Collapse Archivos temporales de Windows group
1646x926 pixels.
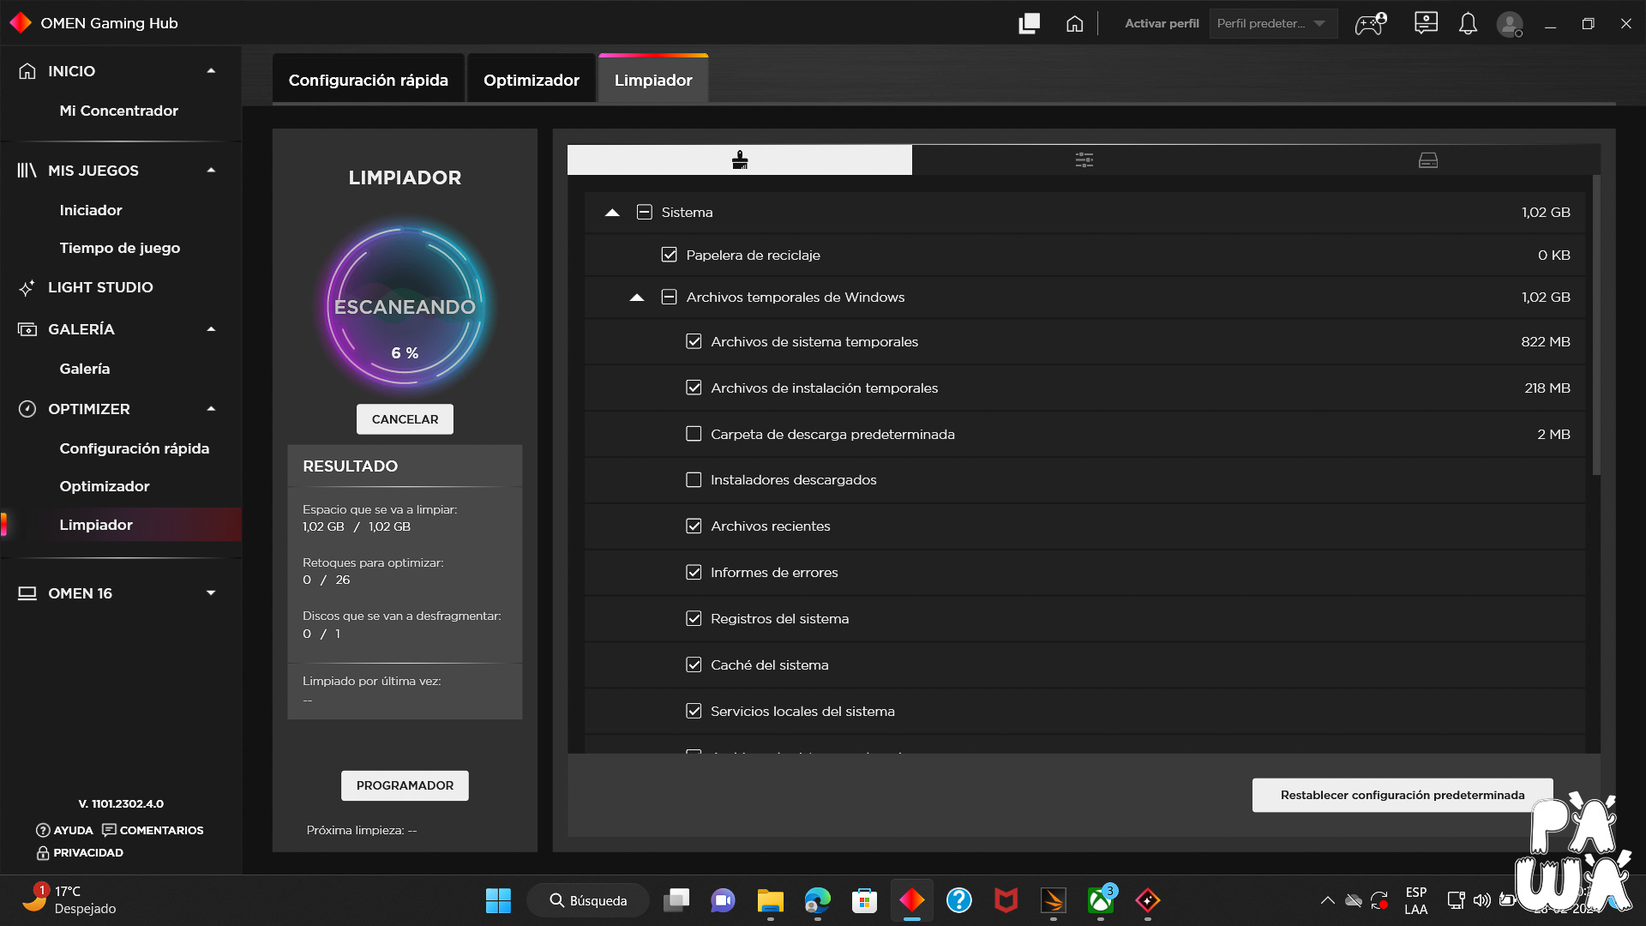click(x=637, y=297)
